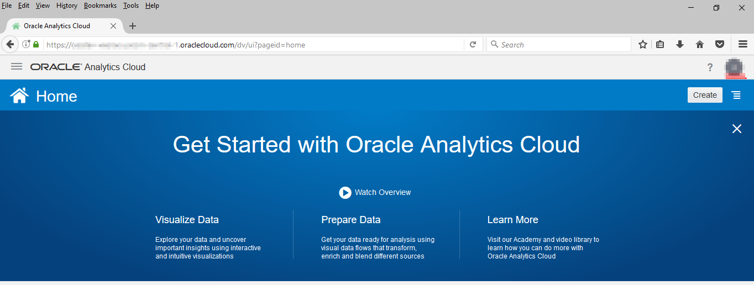Open the help question mark icon
Image resolution: width=754 pixels, height=285 pixels.
coord(710,67)
